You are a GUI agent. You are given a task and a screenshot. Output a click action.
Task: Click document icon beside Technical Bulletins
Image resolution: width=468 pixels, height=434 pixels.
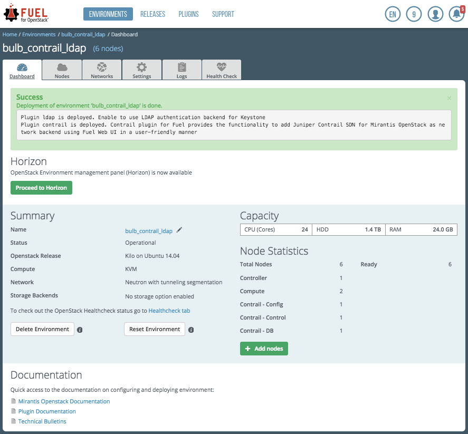13,421
